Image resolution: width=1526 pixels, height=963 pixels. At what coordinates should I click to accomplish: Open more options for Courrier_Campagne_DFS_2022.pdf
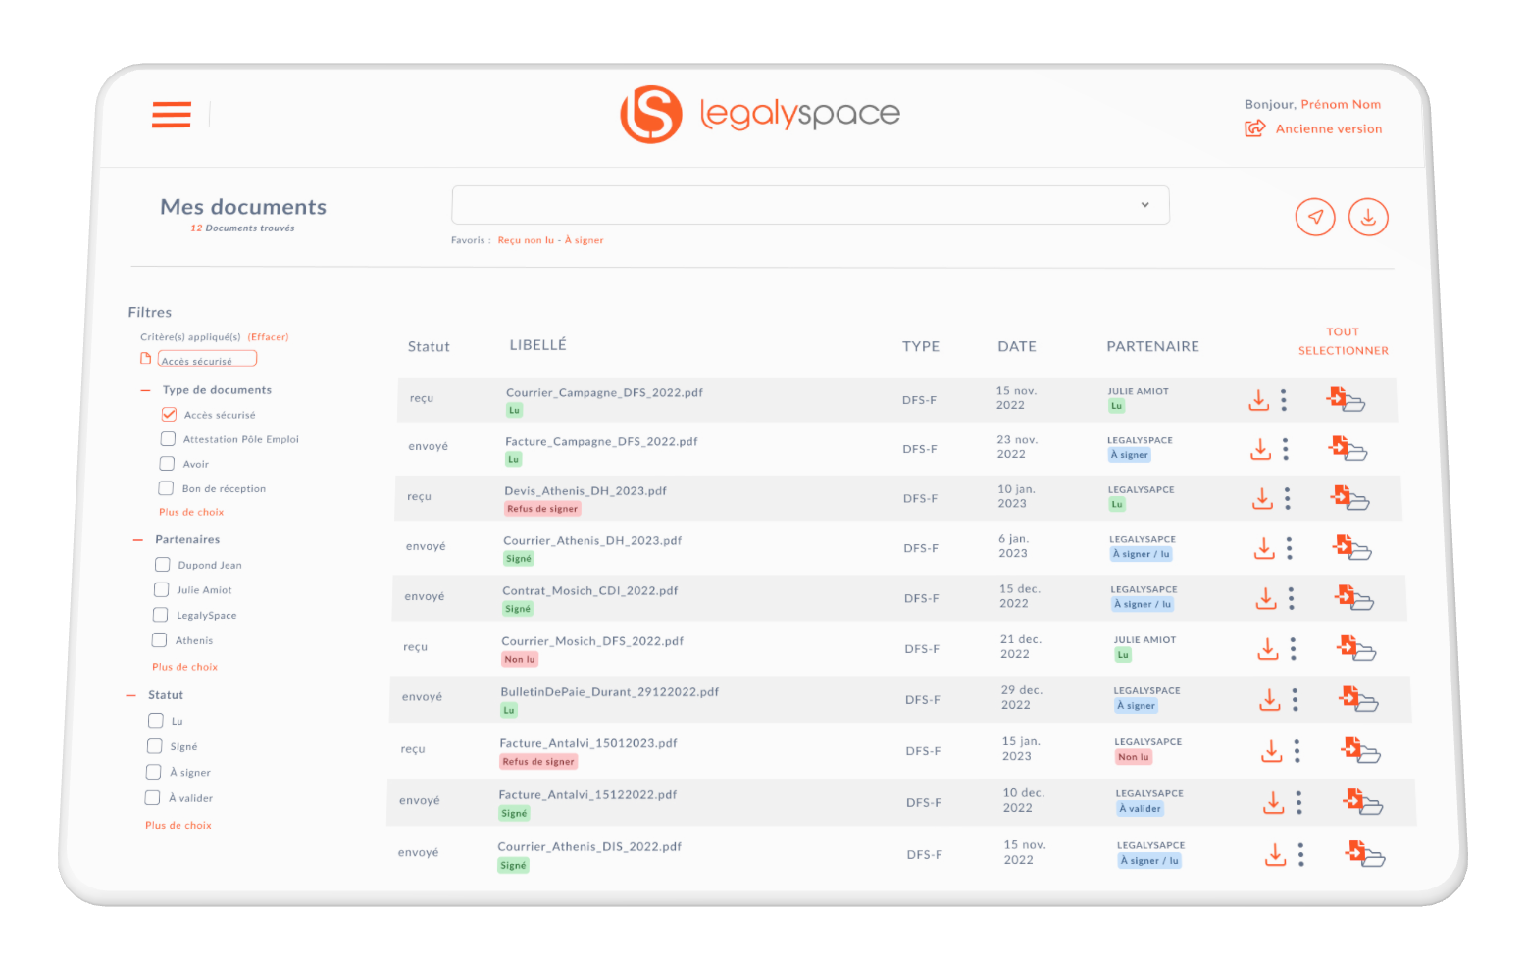point(1283,400)
